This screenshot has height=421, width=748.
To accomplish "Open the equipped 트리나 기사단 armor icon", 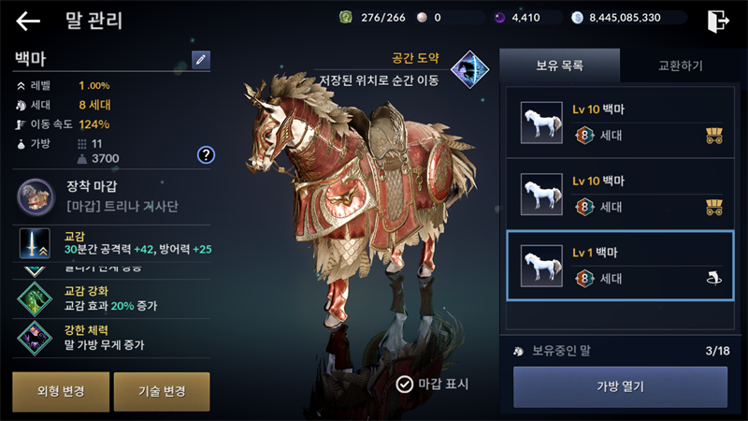I will [36, 197].
